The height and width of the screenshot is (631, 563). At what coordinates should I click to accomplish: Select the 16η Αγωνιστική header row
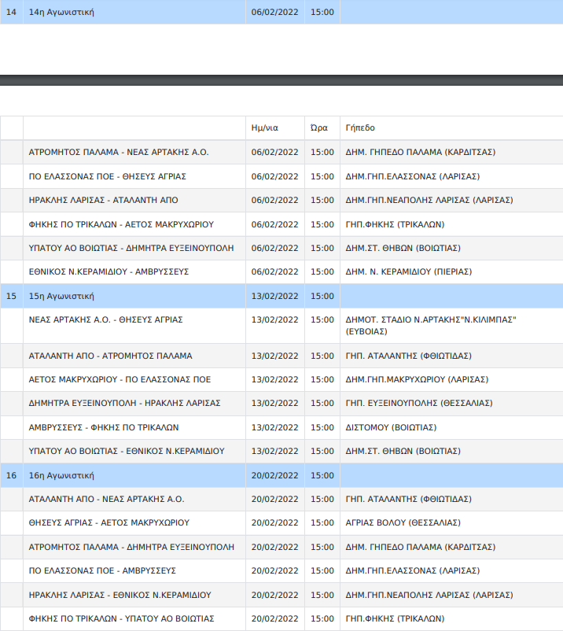coord(281,475)
